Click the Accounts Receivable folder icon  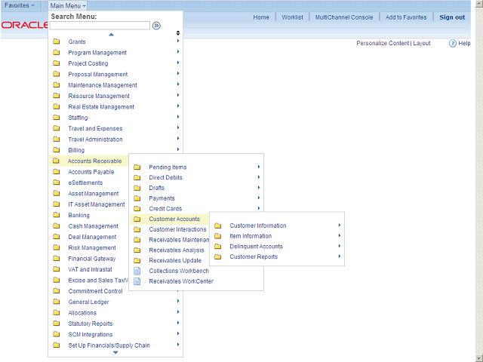coord(56,161)
